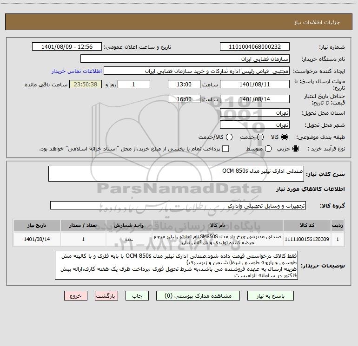Open مشاهده مدارک پیوستی (0) button
The image size is (358, 346).
click(198, 296)
